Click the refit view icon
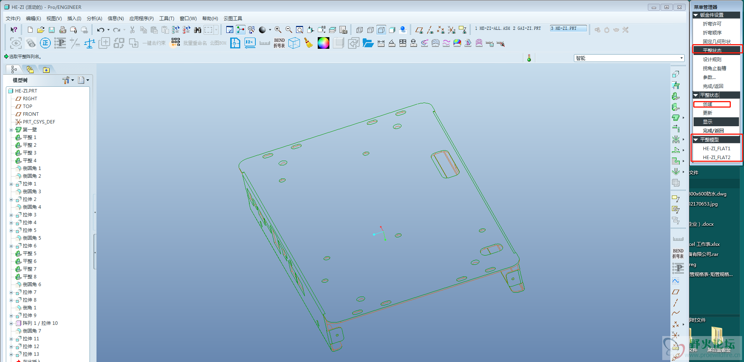The height and width of the screenshot is (362, 744). (x=300, y=30)
